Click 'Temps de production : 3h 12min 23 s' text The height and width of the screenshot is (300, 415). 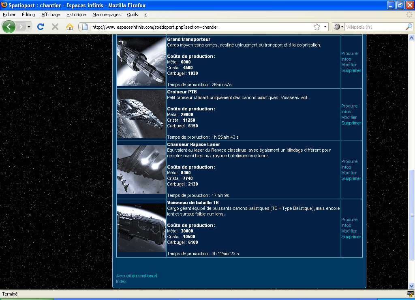[203, 254]
